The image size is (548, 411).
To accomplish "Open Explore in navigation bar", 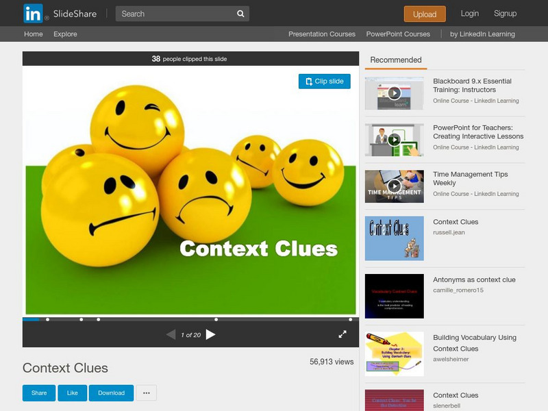I will 65,34.
